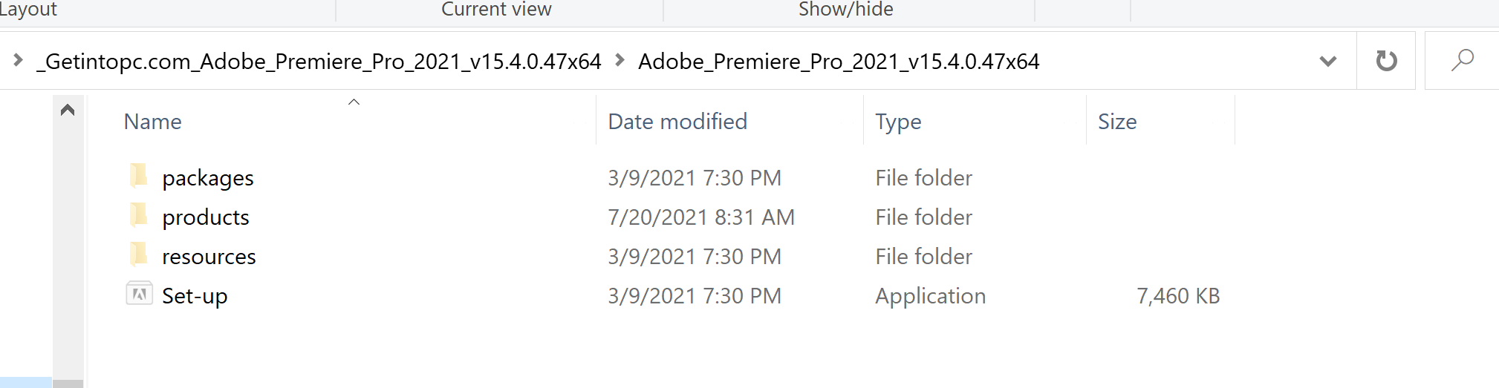Click the search magnifier icon
Viewport: 1499px width, 388px height.
click(1462, 61)
